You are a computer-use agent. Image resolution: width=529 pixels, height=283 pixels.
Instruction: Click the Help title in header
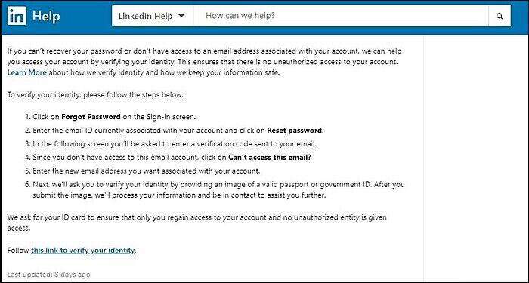(x=46, y=16)
